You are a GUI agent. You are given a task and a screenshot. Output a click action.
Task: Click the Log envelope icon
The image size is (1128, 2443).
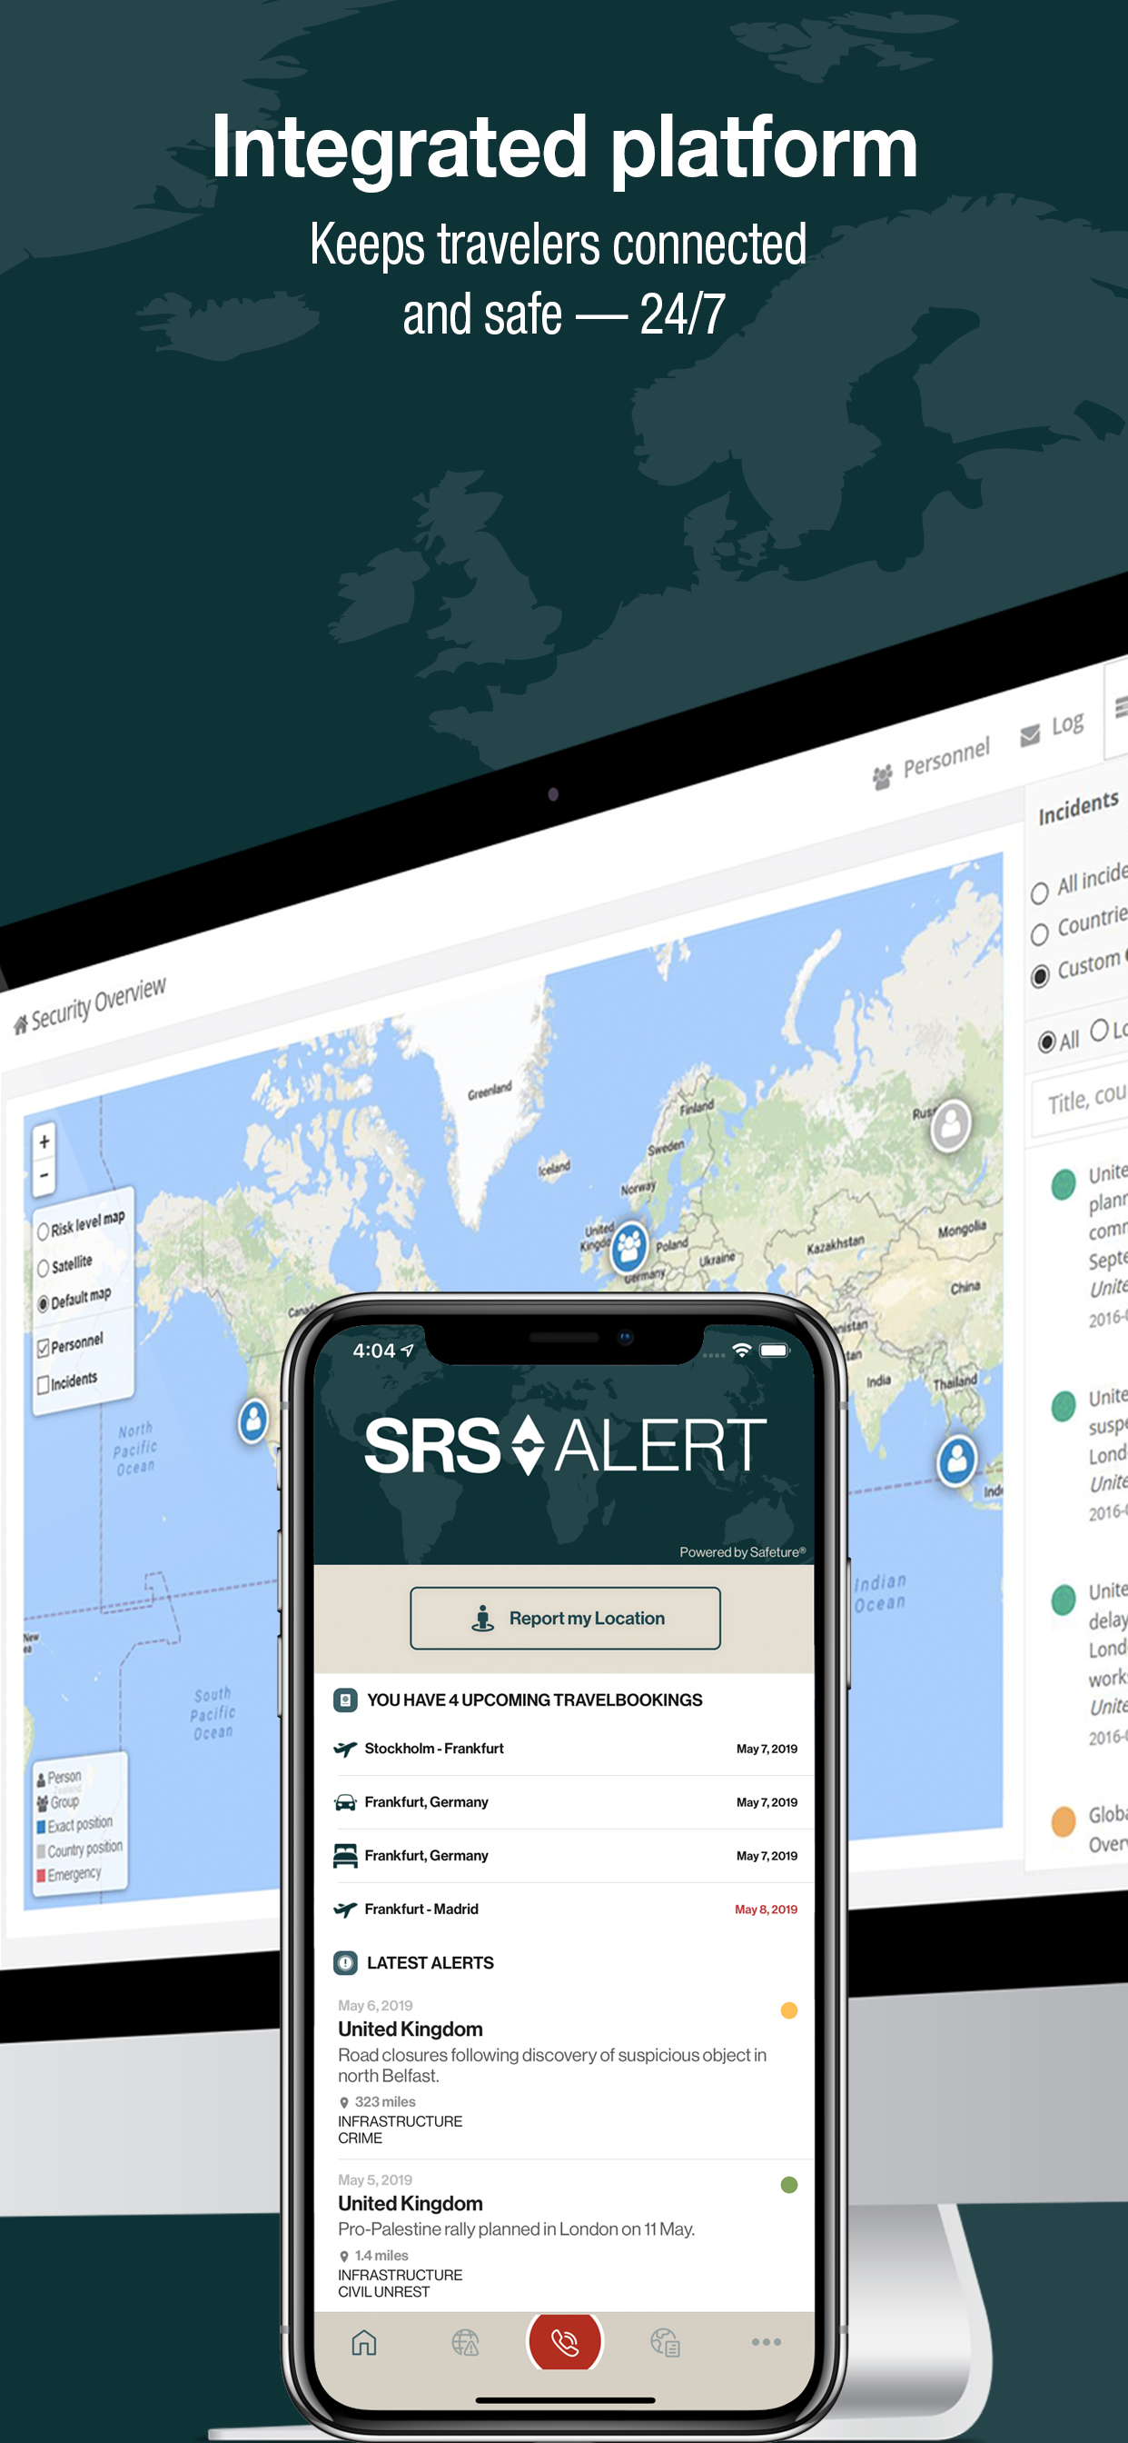(x=1030, y=735)
